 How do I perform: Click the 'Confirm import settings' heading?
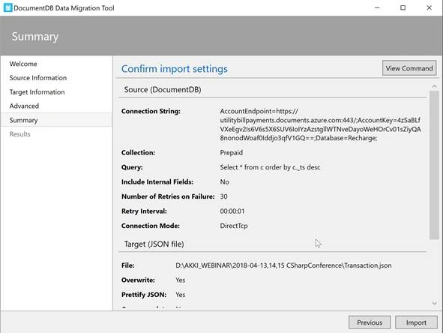click(x=175, y=69)
